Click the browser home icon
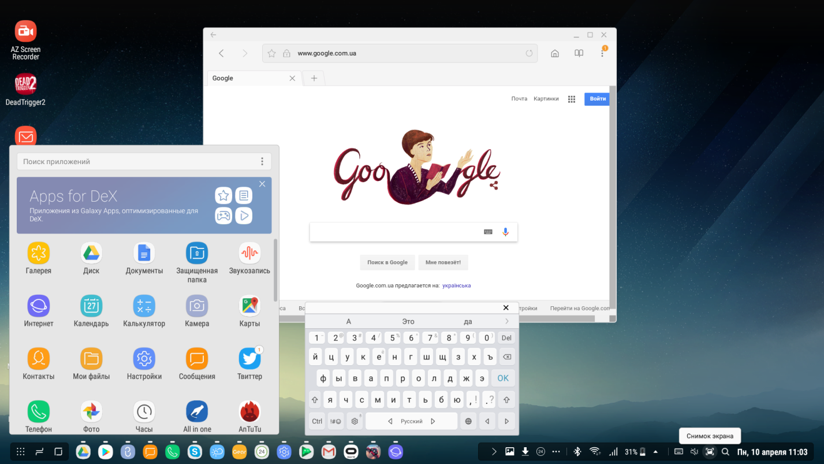Image resolution: width=824 pixels, height=464 pixels. coord(555,53)
